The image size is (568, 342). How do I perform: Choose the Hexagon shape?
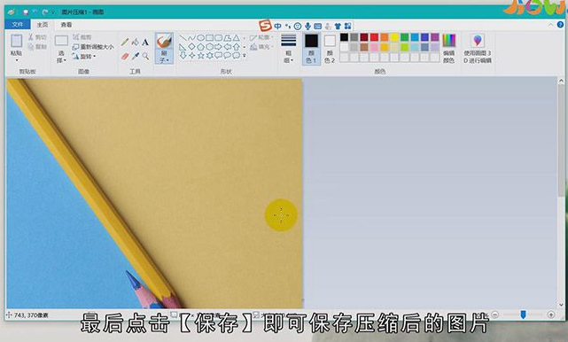[209, 47]
